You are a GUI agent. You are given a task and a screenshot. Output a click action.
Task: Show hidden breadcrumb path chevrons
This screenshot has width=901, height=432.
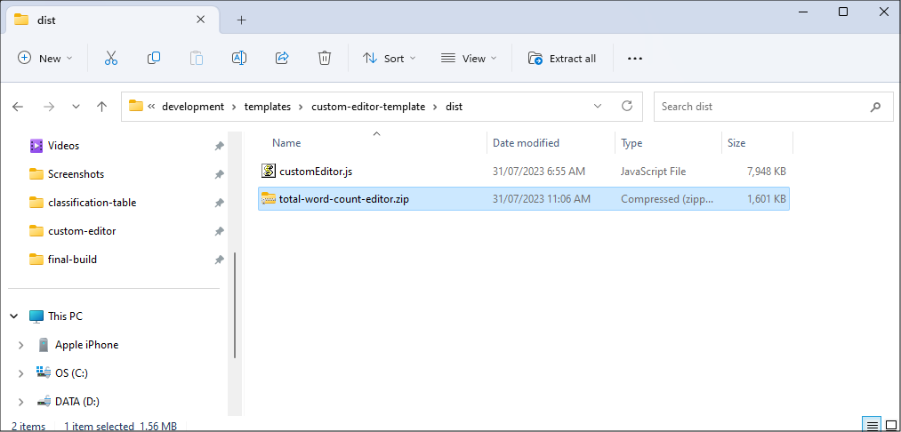tap(152, 107)
